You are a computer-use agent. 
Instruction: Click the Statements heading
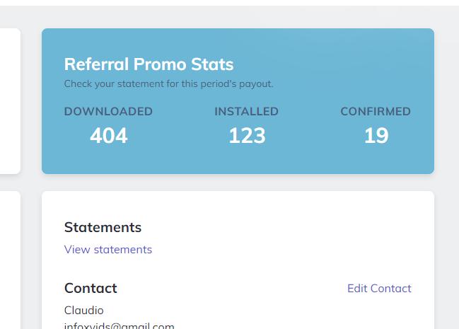(103, 227)
